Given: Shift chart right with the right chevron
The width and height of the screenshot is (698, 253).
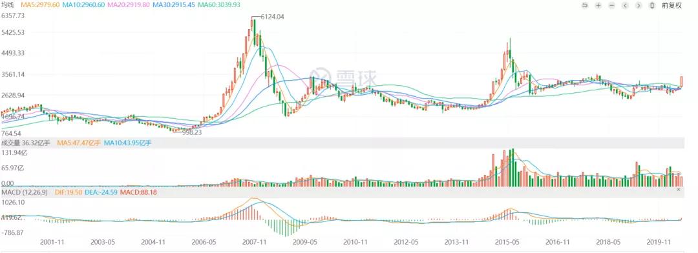Looking at the screenshot, I should (x=639, y=5).
